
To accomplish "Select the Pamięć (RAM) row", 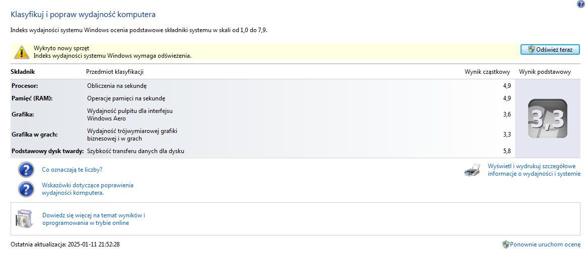I will 263,98.
